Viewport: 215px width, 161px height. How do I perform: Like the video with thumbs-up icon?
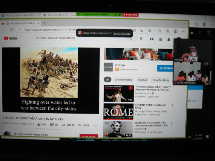pyautogui.click(x=39, y=125)
